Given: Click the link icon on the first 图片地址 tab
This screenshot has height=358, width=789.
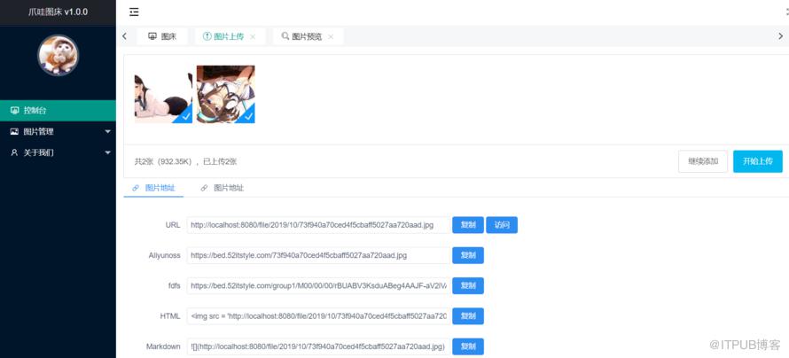Looking at the screenshot, I should [135, 188].
